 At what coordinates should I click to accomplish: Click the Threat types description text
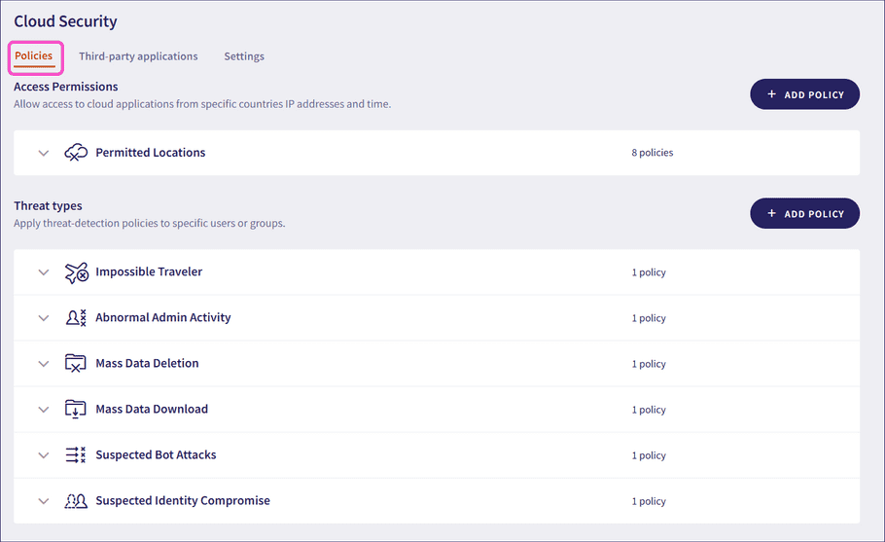coord(150,223)
